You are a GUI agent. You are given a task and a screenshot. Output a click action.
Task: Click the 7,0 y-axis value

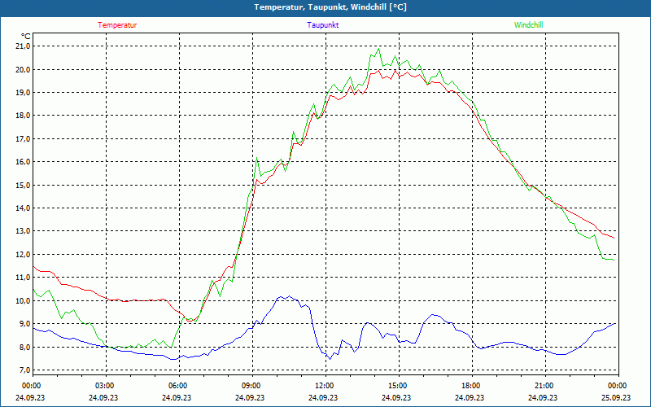point(24,370)
